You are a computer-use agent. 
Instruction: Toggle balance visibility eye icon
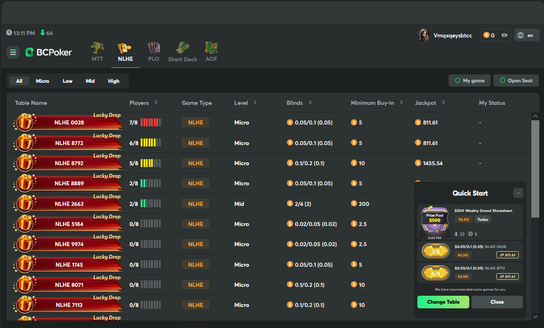tap(504, 35)
